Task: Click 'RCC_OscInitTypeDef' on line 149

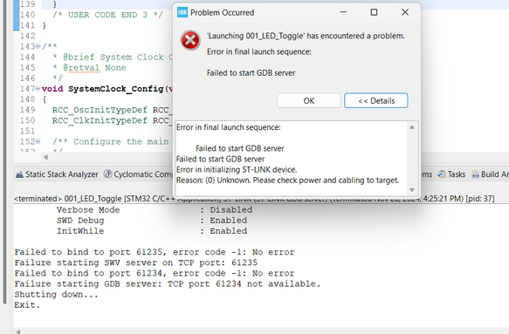Action: [100, 110]
